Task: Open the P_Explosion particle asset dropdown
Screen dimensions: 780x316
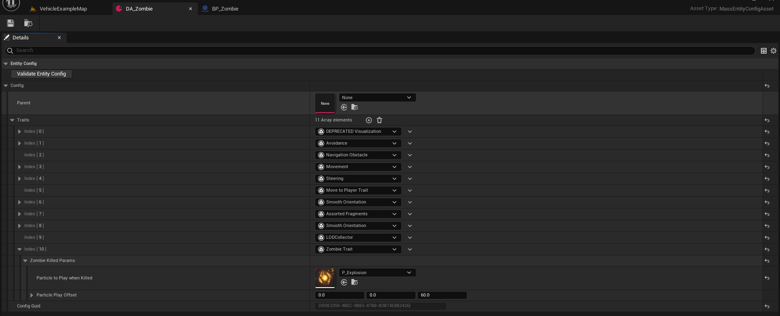Action: [x=377, y=273]
